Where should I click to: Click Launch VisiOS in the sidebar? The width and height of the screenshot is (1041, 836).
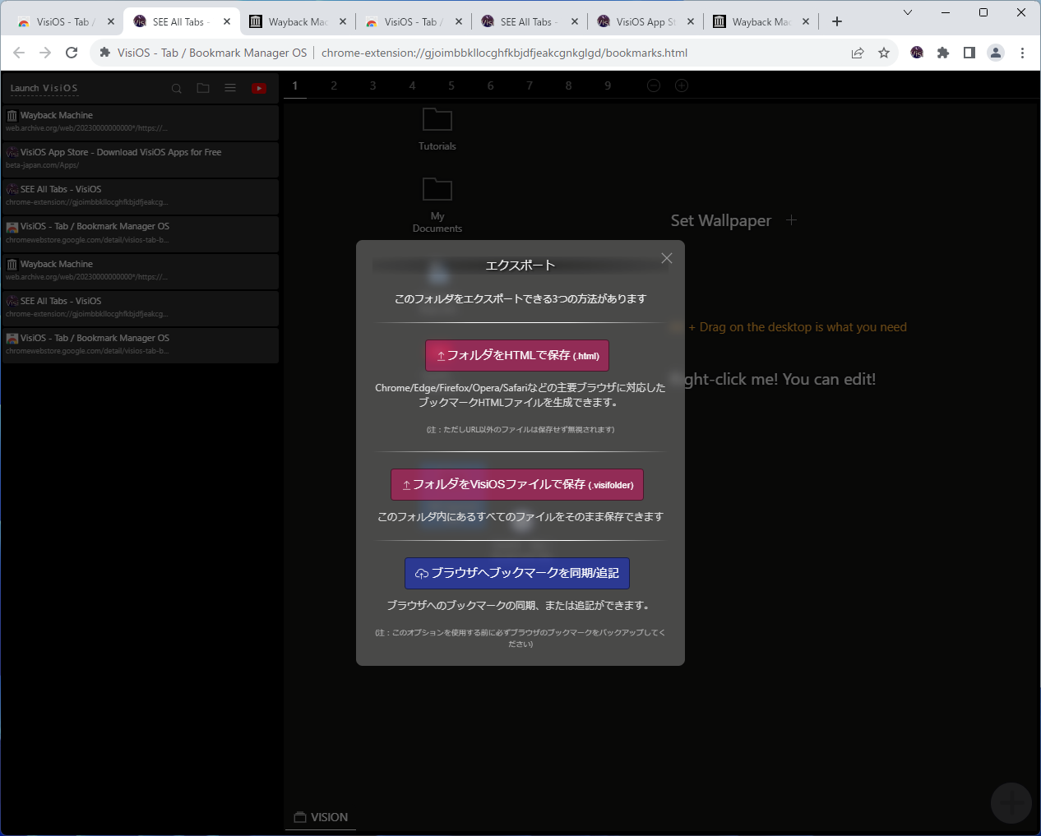coord(44,88)
